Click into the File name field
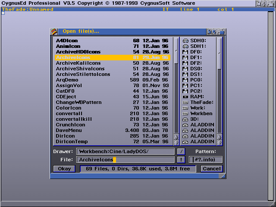Viewport: 276px width, 207px height. click(x=125, y=160)
